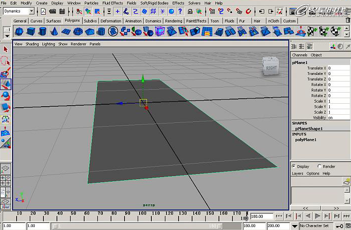The image size is (351, 230).
Task: Select the Render radio button
Action: click(319, 167)
